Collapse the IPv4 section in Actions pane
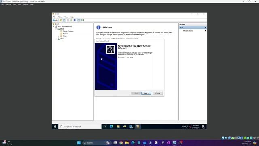The width and height of the screenshot is (259, 146). (205, 28)
